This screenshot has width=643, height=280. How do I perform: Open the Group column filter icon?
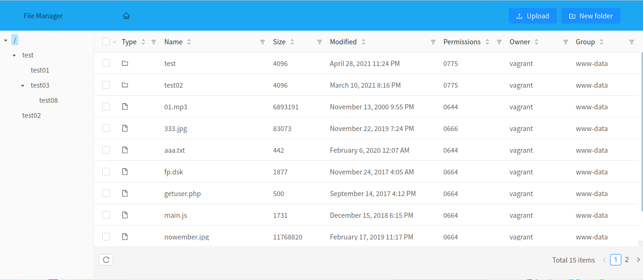click(x=632, y=42)
